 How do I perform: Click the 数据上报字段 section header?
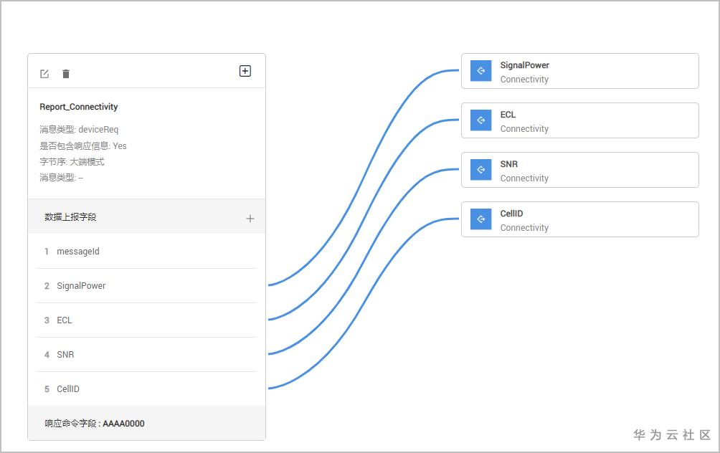[x=70, y=217]
